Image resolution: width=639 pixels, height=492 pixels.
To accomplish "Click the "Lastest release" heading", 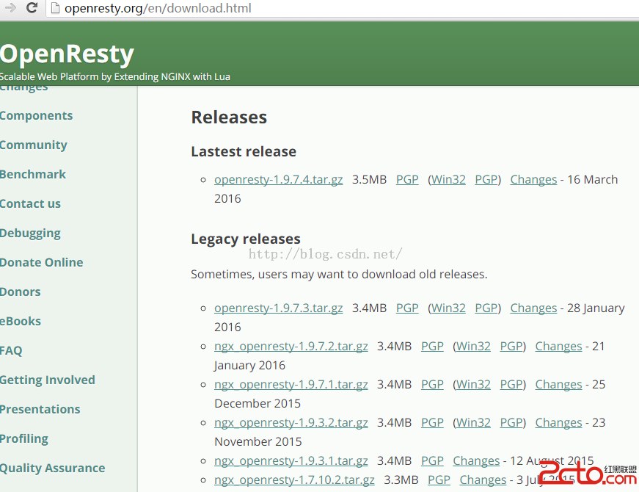I will point(244,152).
